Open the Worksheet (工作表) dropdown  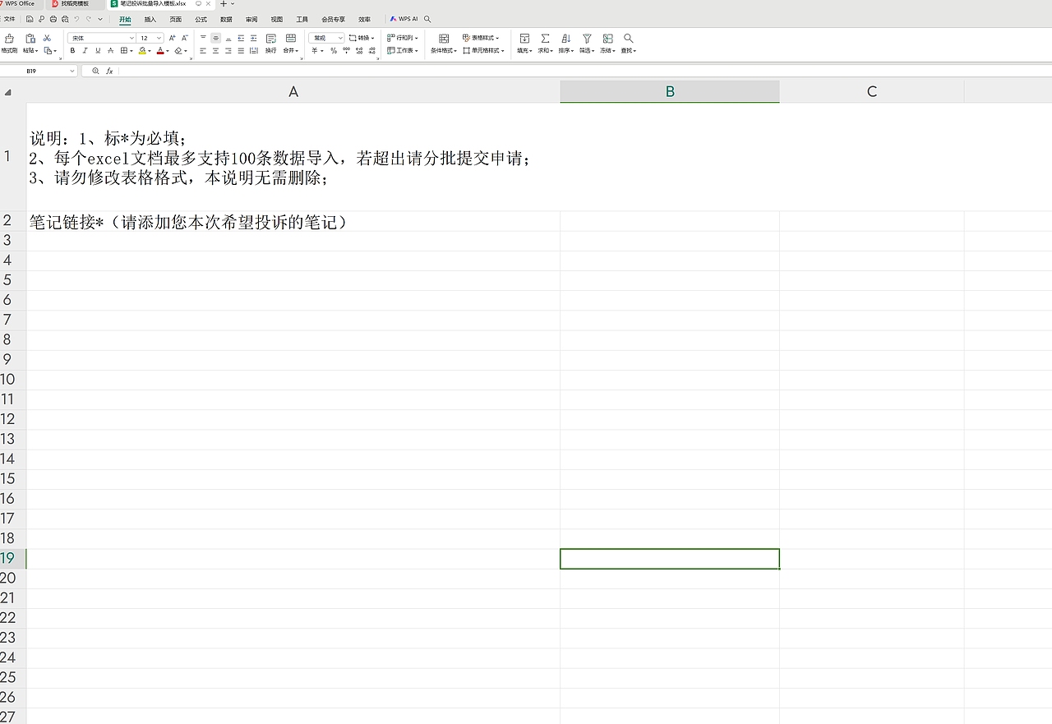pos(403,51)
